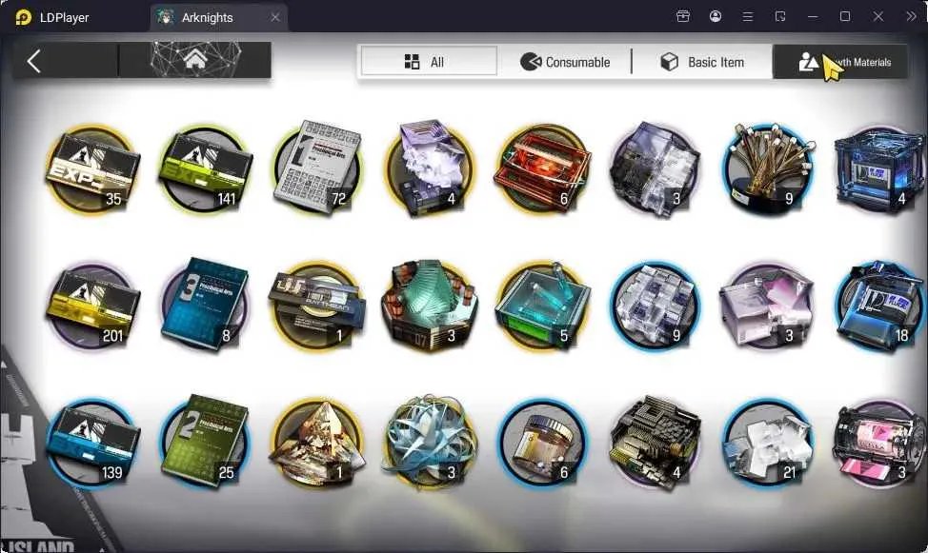Screen dimensions: 928x553
Task: Go back with the left arrow button
Action: [34, 61]
